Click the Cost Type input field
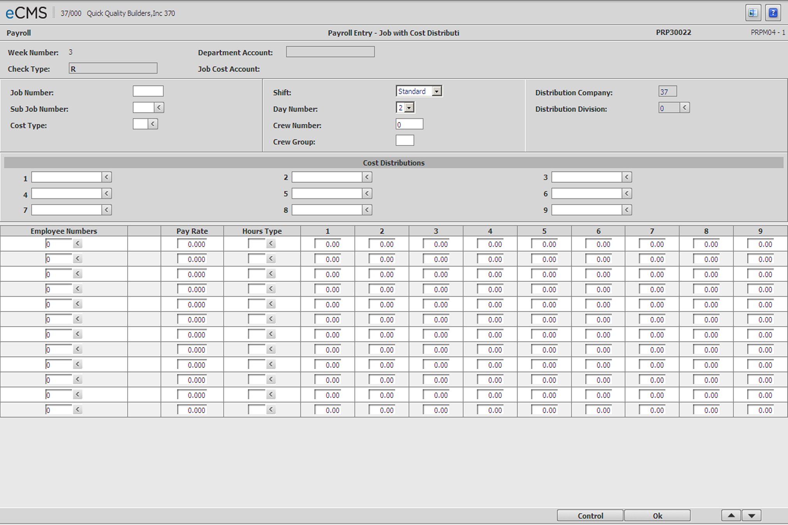Screen dimensions: 788x525 [x=140, y=124]
